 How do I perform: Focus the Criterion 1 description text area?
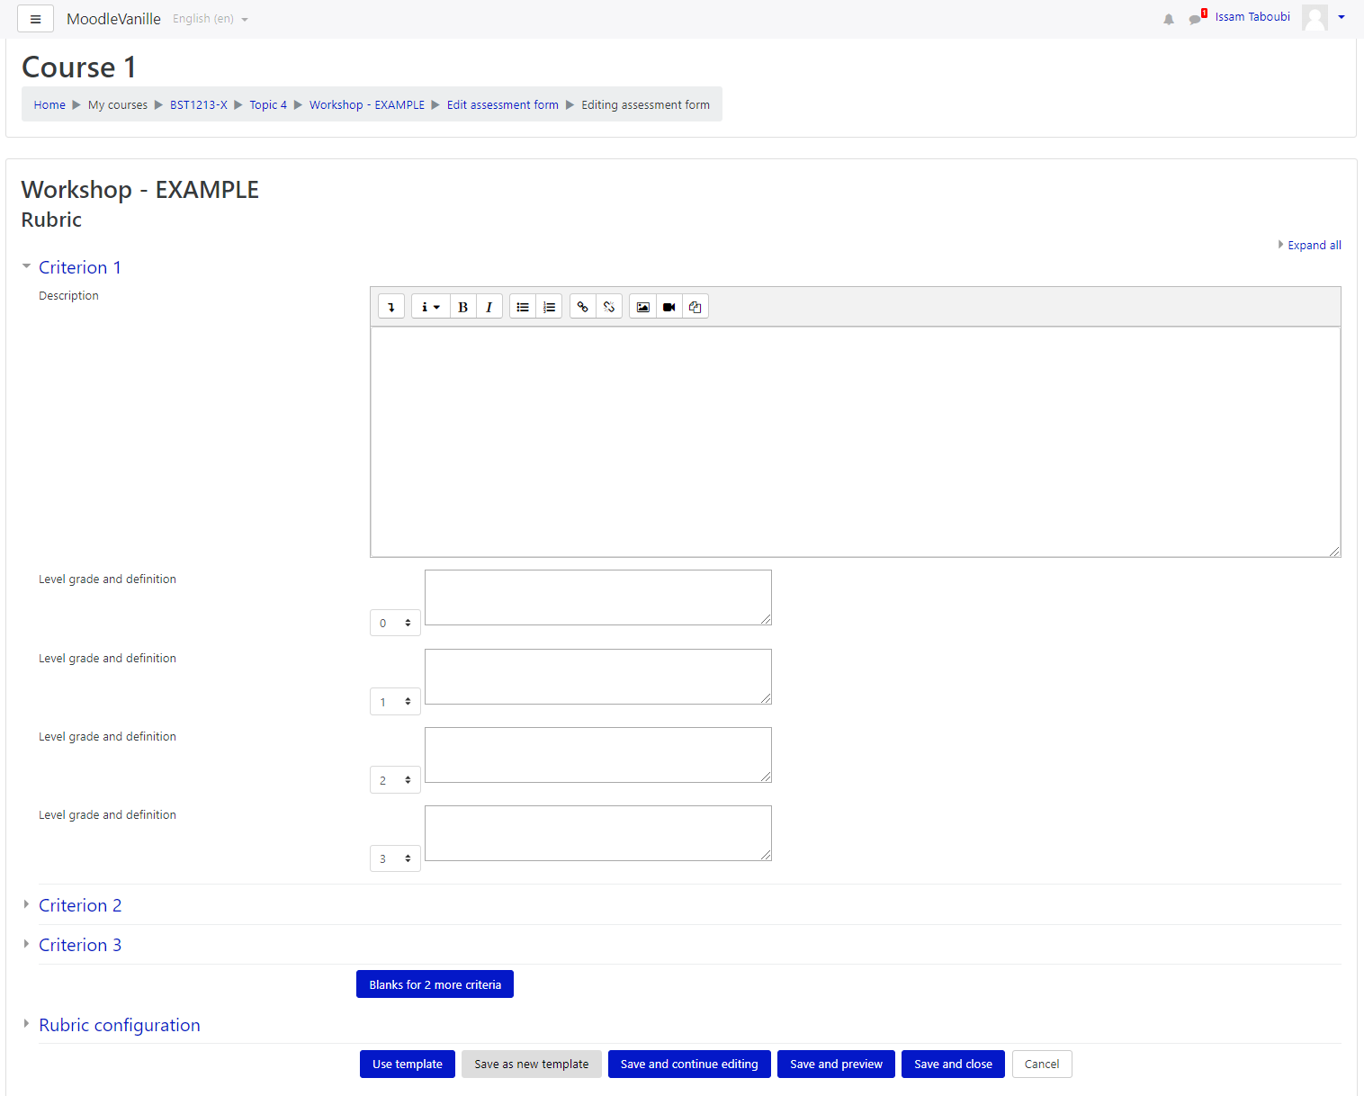click(856, 442)
